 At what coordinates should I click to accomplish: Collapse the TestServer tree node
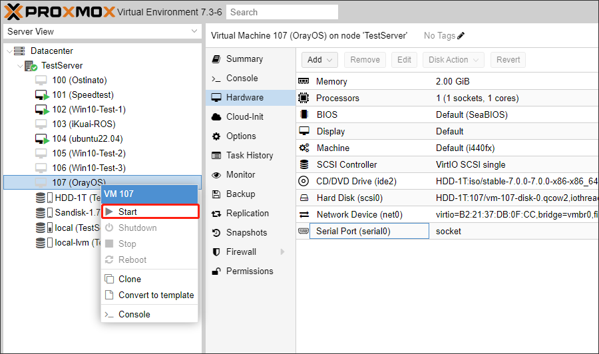point(20,66)
